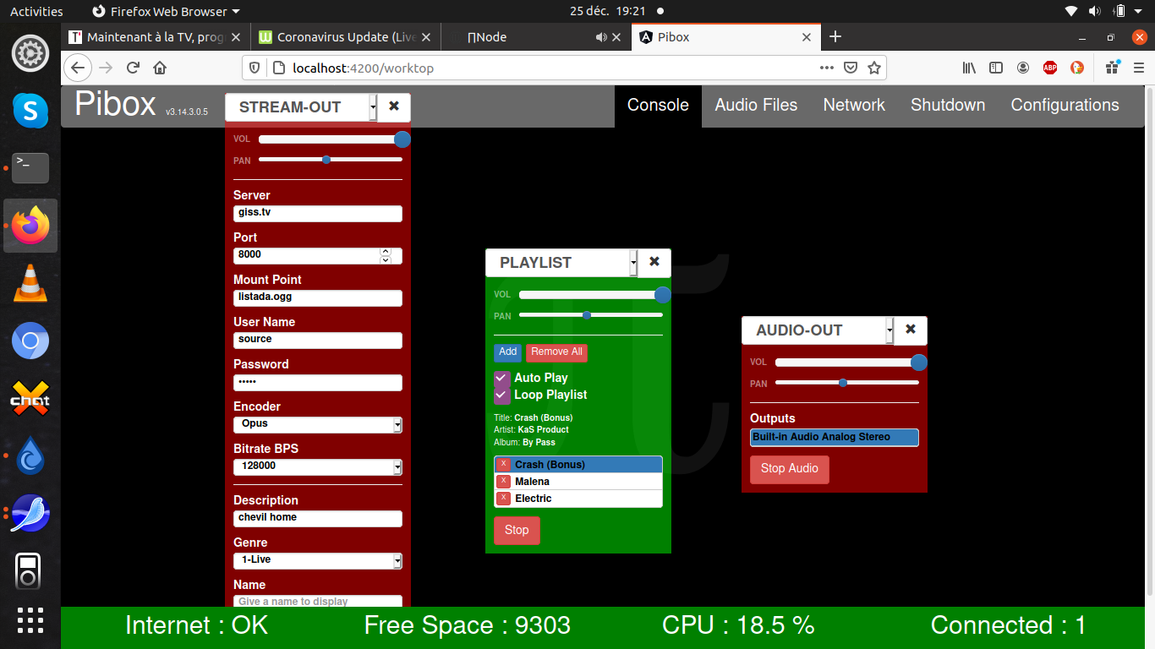
Task: Reload the current page
Action: (x=133, y=68)
